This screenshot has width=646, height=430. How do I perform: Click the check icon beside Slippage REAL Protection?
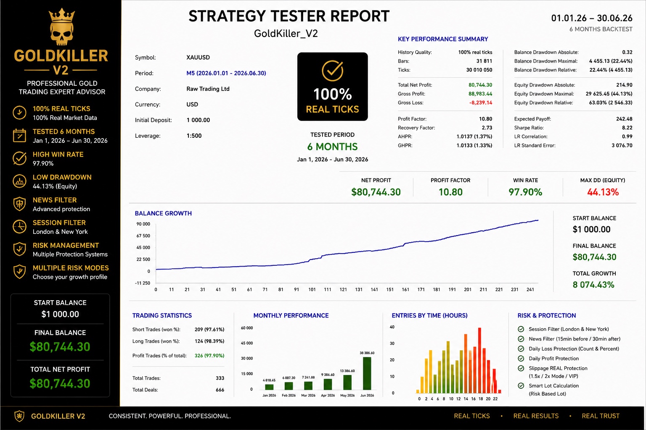[521, 368]
